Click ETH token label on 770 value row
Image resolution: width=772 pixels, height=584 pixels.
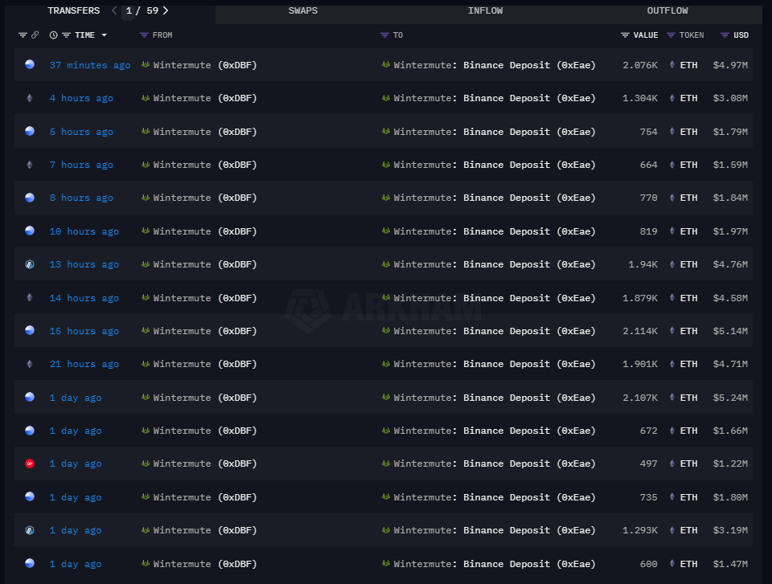tap(688, 198)
